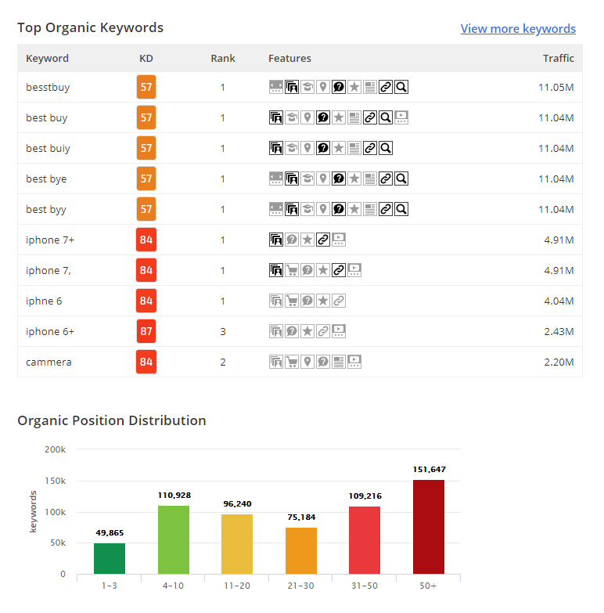Image resolution: width=604 pixels, height=613 pixels.
Task: Click the knowledge graduation cap icon in besstbuy row
Action: [307, 88]
